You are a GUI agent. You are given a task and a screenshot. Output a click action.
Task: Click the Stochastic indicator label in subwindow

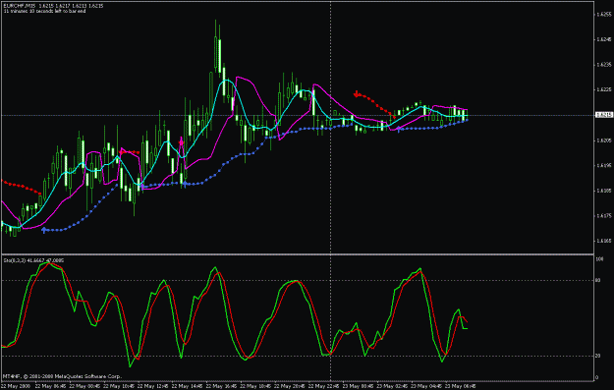(33, 260)
